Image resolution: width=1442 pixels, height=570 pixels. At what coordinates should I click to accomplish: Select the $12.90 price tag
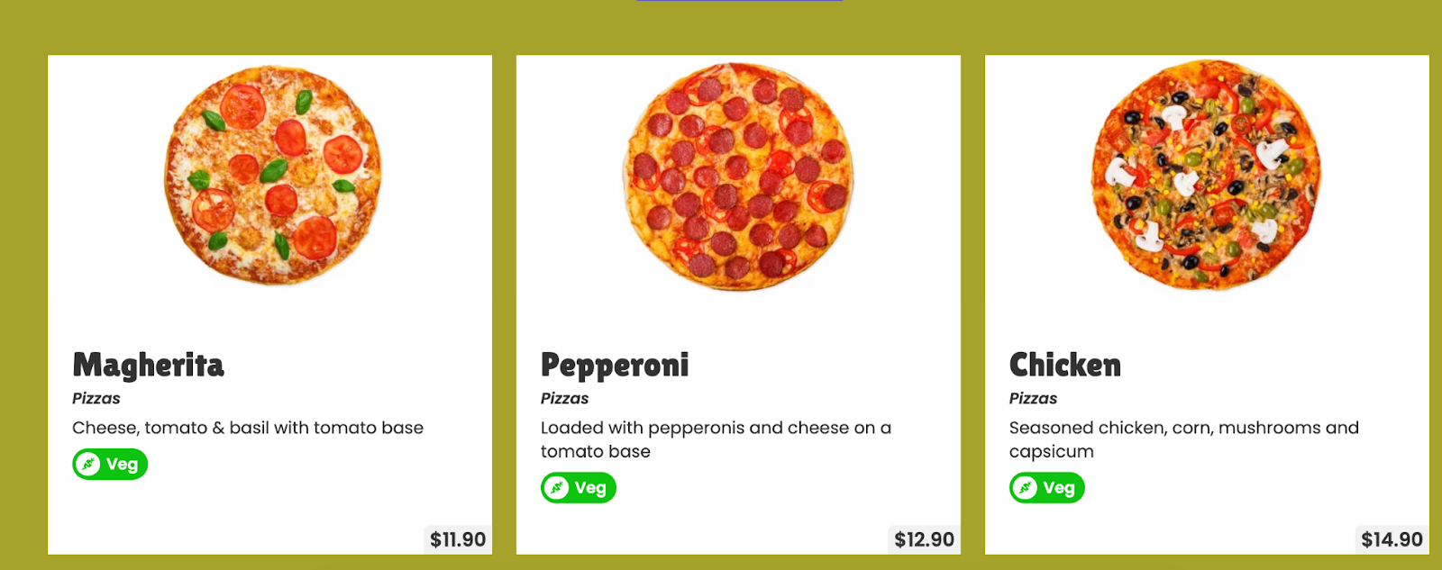(924, 539)
